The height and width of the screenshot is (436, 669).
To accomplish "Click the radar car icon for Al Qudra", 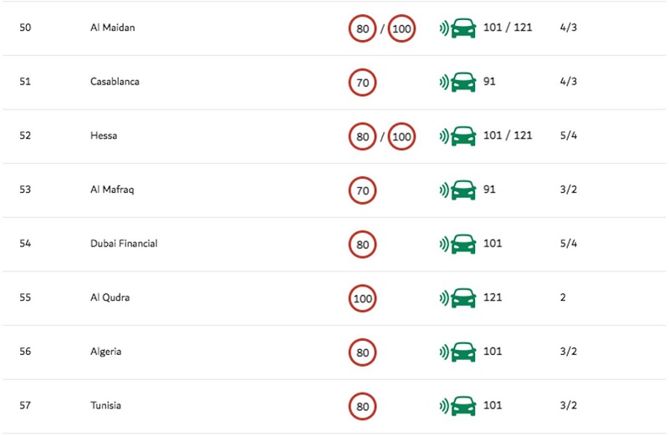I will (x=457, y=298).
